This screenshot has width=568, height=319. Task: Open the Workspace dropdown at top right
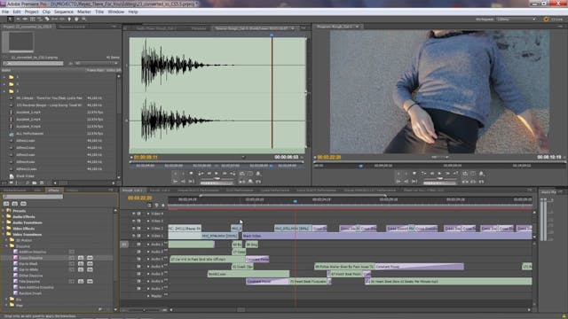coord(517,19)
